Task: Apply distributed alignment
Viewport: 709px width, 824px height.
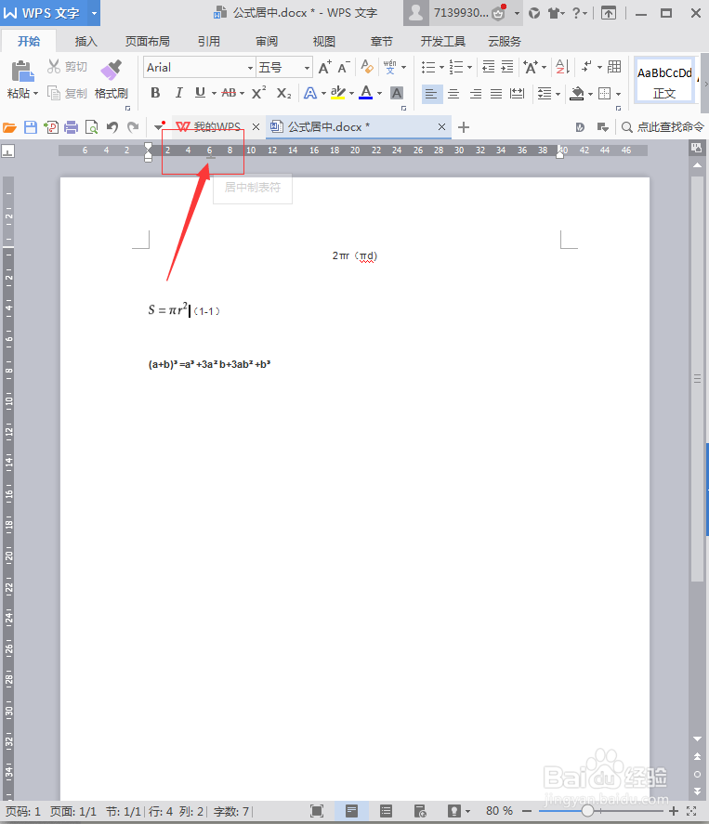Action: pos(518,94)
